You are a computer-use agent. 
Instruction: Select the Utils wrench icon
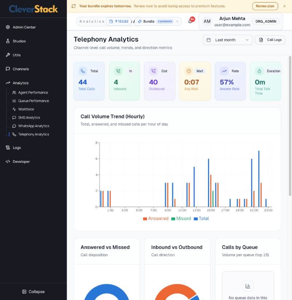(x=8, y=55)
